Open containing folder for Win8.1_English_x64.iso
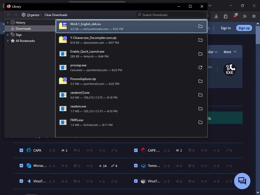The height and width of the screenshot is (195, 260). (200, 26)
